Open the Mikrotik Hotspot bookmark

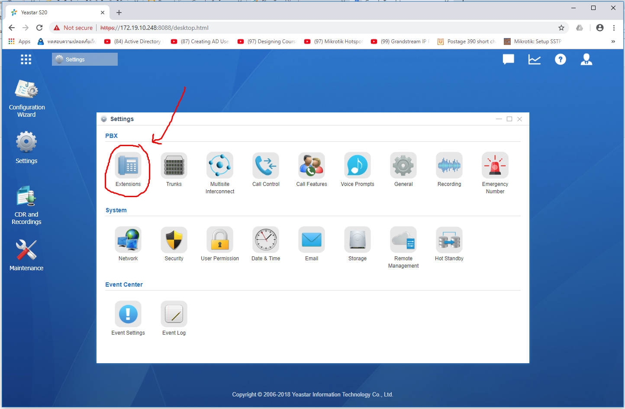(333, 42)
